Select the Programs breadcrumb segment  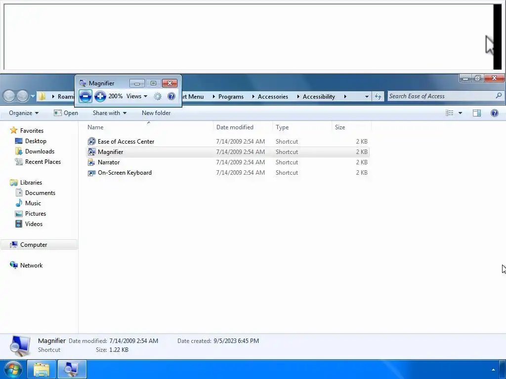tap(231, 96)
